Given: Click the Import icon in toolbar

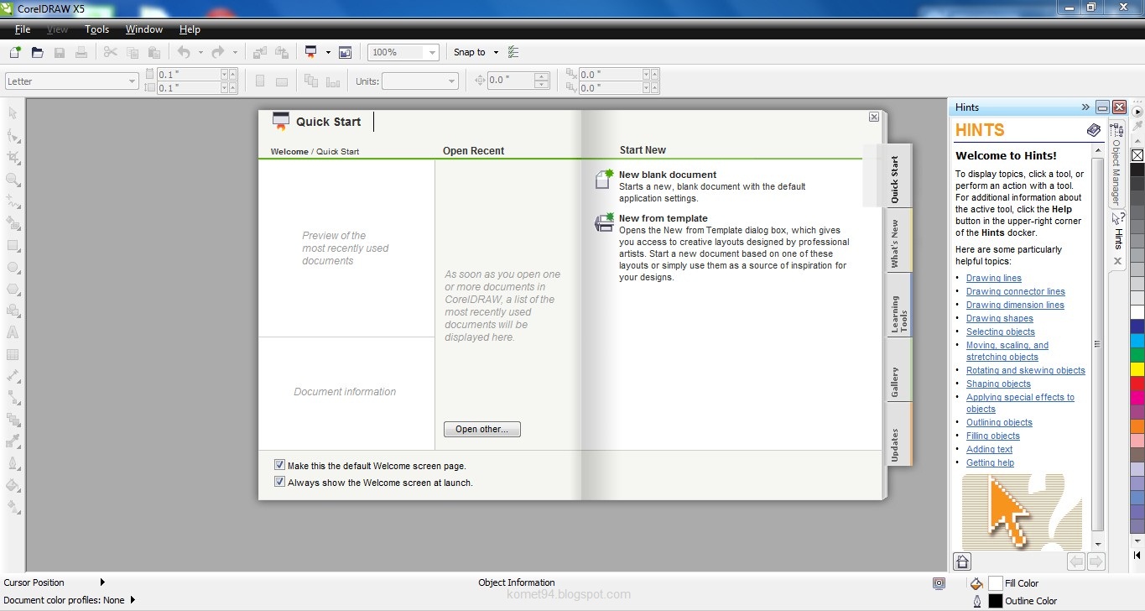Looking at the screenshot, I should [260, 52].
